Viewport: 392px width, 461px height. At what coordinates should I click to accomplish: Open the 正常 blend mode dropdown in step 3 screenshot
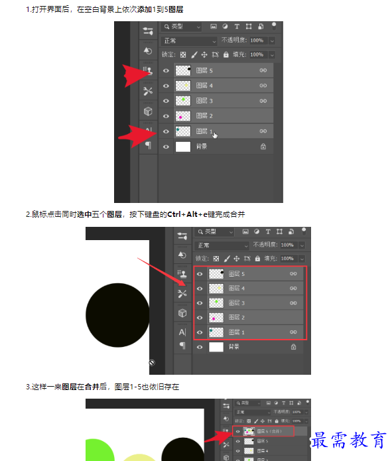[253, 412]
